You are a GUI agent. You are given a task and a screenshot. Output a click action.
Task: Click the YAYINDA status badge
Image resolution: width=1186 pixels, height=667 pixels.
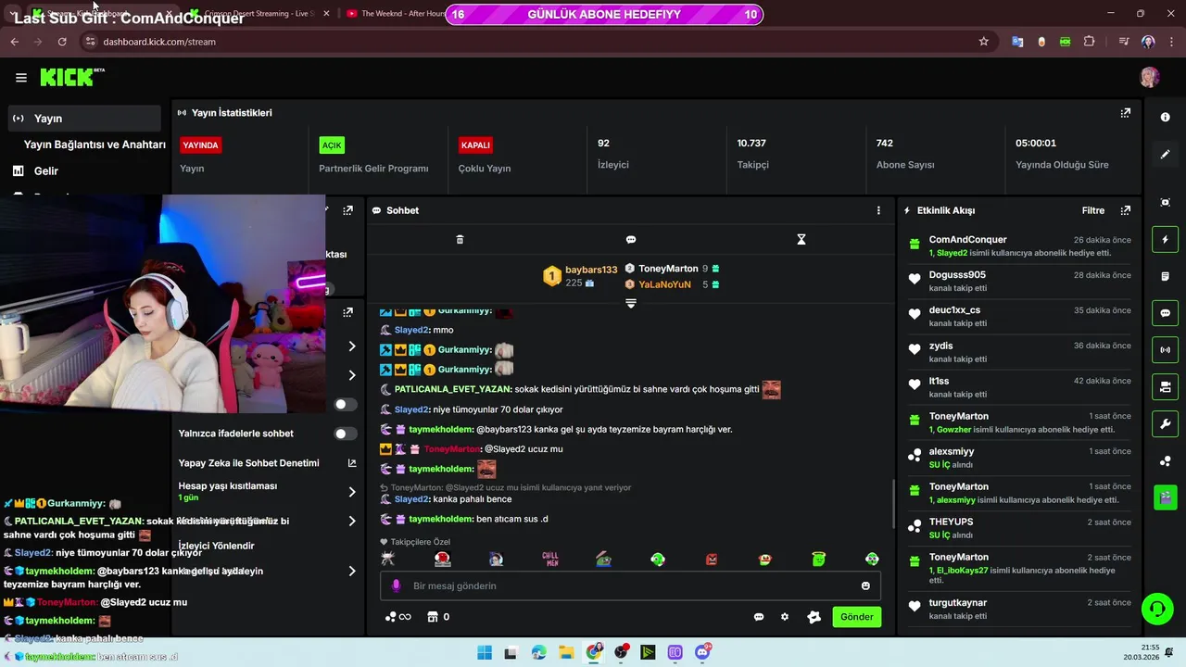pyautogui.click(x=200, y=145)
